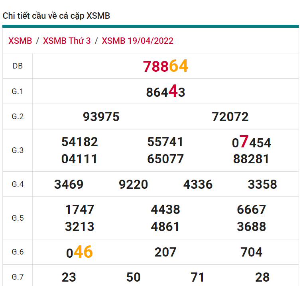Click the G.7 row label
Image resolution: width=301 pixels, height=286 pixels.
[x=18, y=277]
